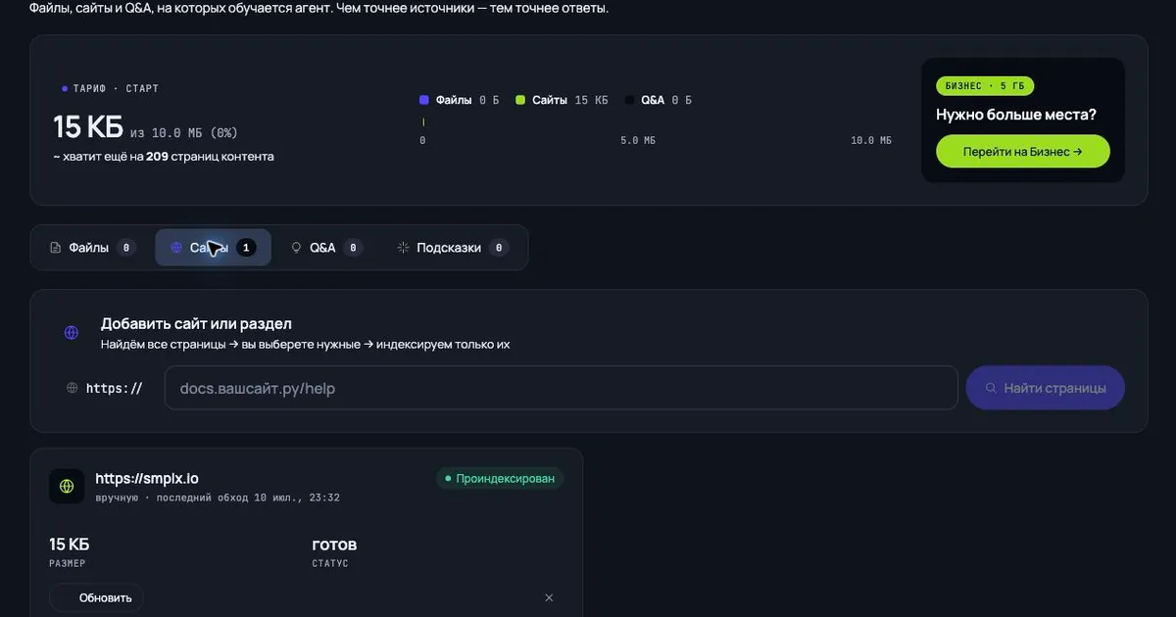1176x617 pixels.
Task: Click the 10.0 МБ axis label
Action: tap(871, 141)
